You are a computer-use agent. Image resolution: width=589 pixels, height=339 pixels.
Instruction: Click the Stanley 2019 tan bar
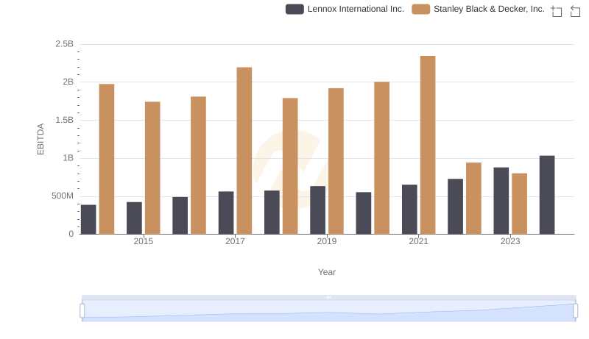(336, 161)
